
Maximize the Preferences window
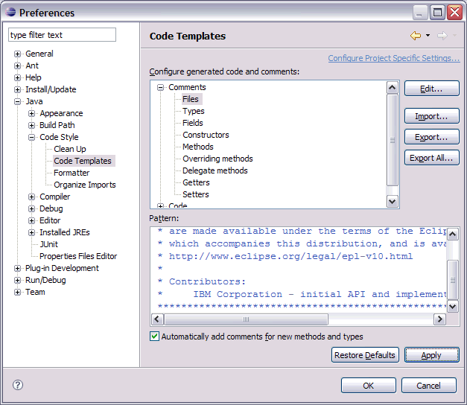tap(437, 13)
